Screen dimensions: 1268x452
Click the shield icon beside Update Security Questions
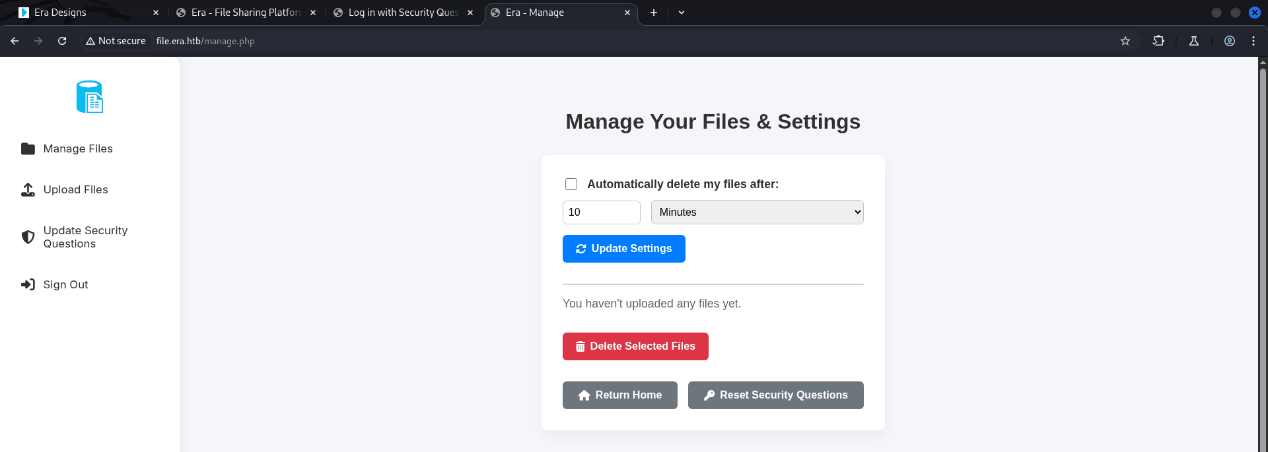click(x=28, y=237)
